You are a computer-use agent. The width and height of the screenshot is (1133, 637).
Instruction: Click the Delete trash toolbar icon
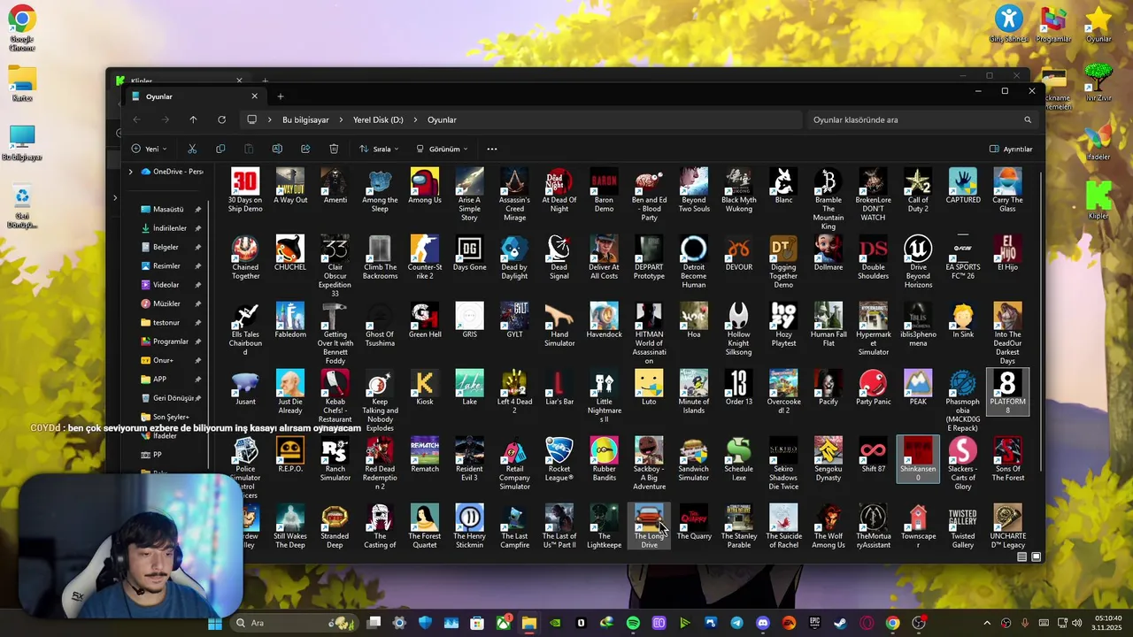[x=334, y=149]
